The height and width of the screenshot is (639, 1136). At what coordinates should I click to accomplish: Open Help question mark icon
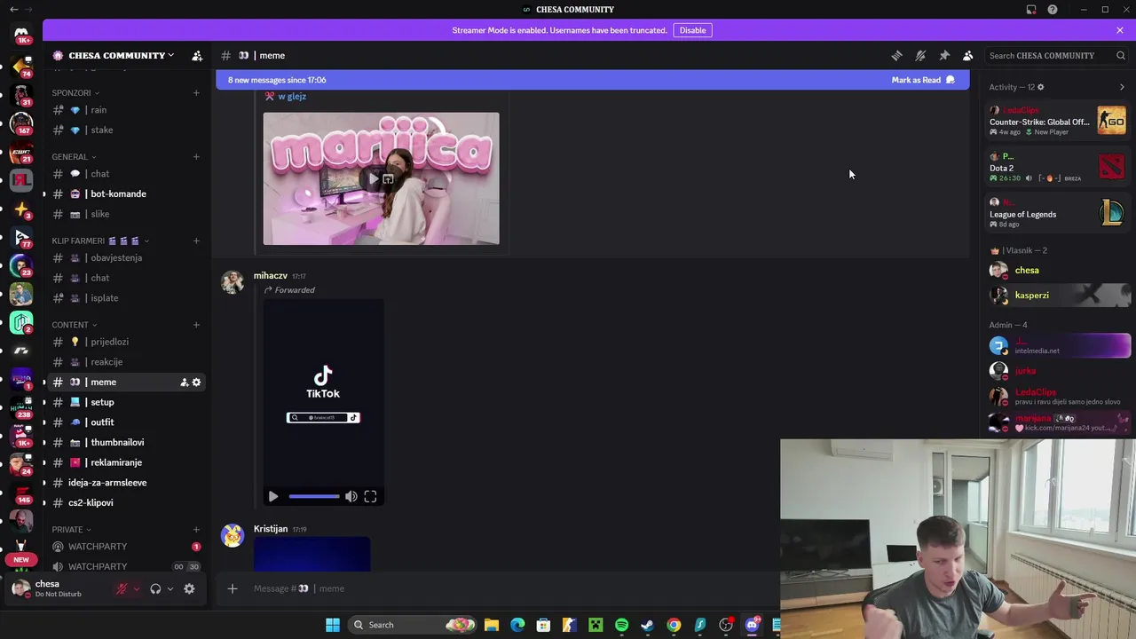(1053, 10)
